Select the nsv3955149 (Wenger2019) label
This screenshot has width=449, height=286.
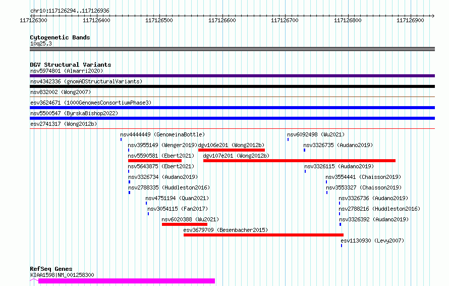click(x=162, y=145)
